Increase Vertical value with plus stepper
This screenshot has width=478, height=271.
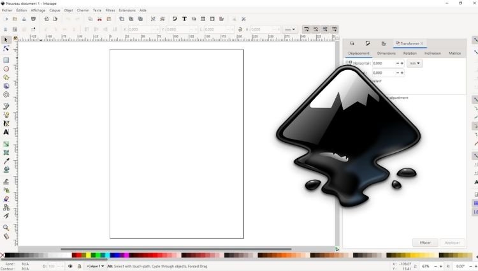(402, 73)
